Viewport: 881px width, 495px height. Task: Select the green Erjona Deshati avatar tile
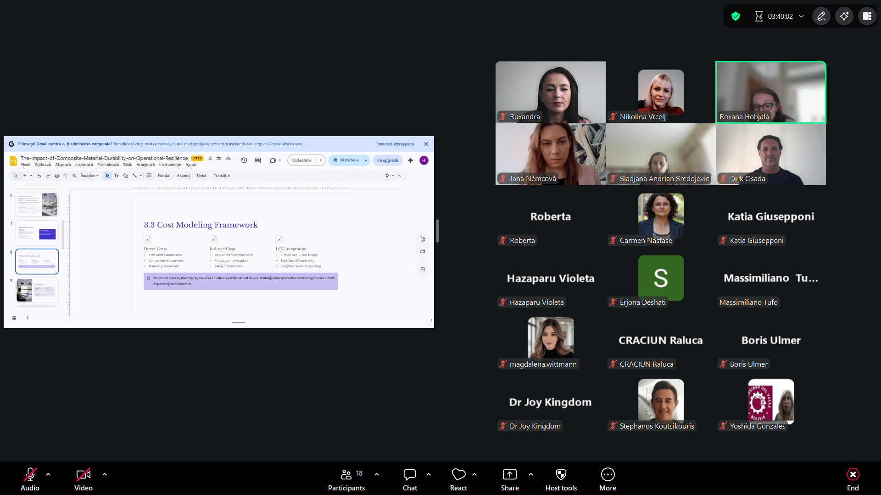660,278
